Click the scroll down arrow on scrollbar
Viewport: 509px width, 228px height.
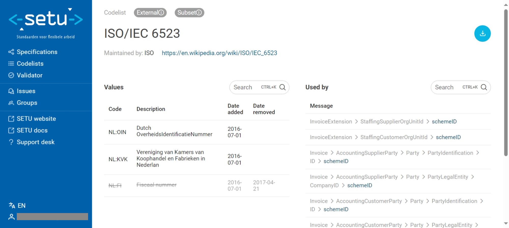click(x=506, y=223)
